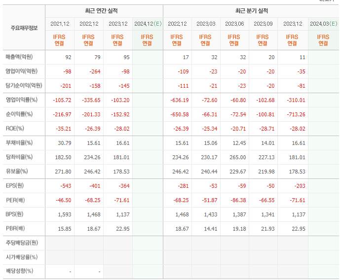Click the debt ratio value '12.45'
Screen dimensions: 340x280
pyautogui.click(x=239, y=143)
